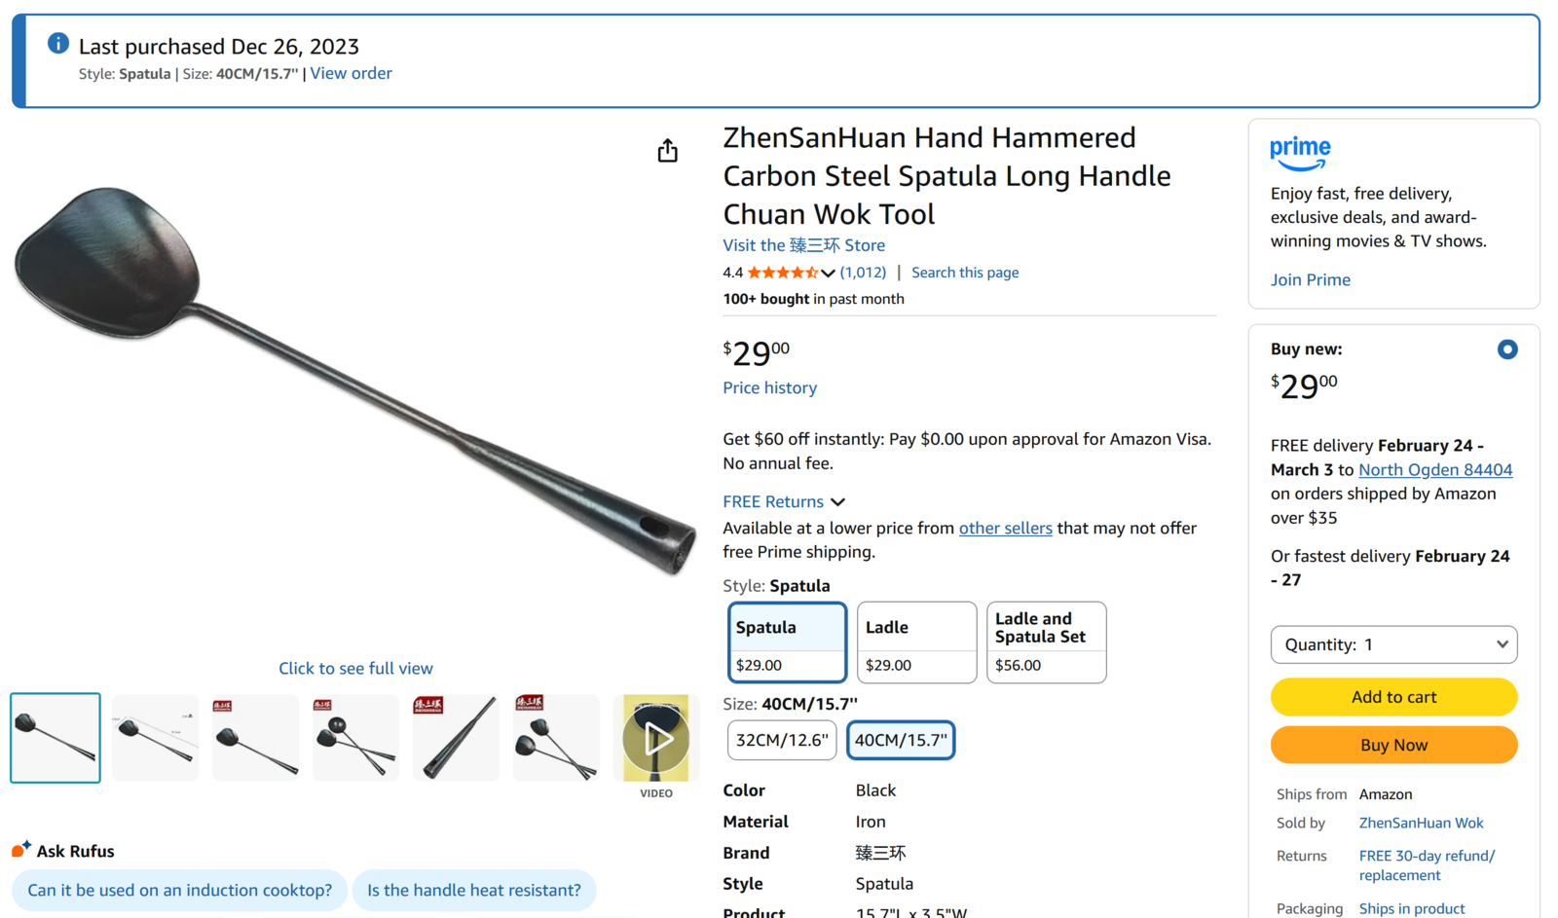
Task: Select the first spatula thumbnail image
Action: pyautogui.click(x=56, y=738)
